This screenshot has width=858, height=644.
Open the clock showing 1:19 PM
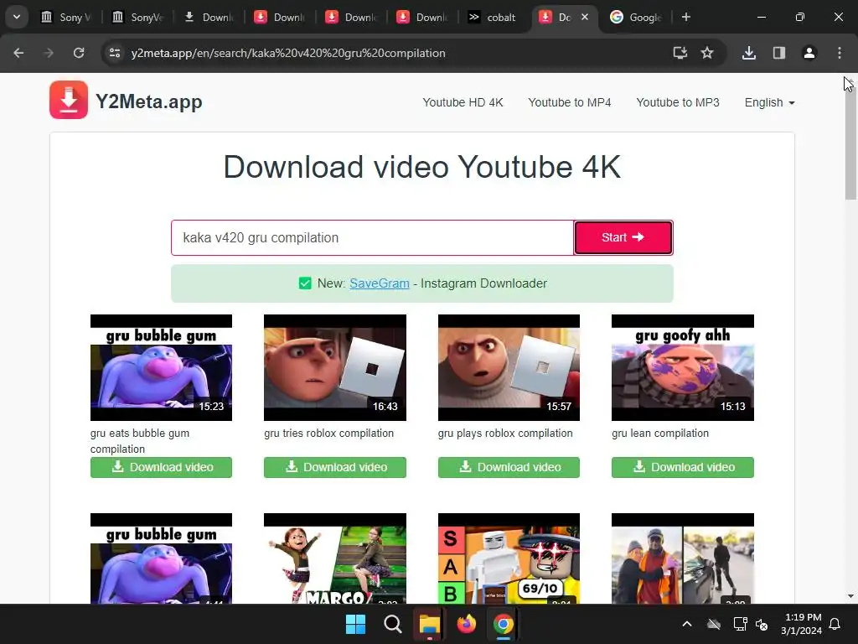[802, 624]
